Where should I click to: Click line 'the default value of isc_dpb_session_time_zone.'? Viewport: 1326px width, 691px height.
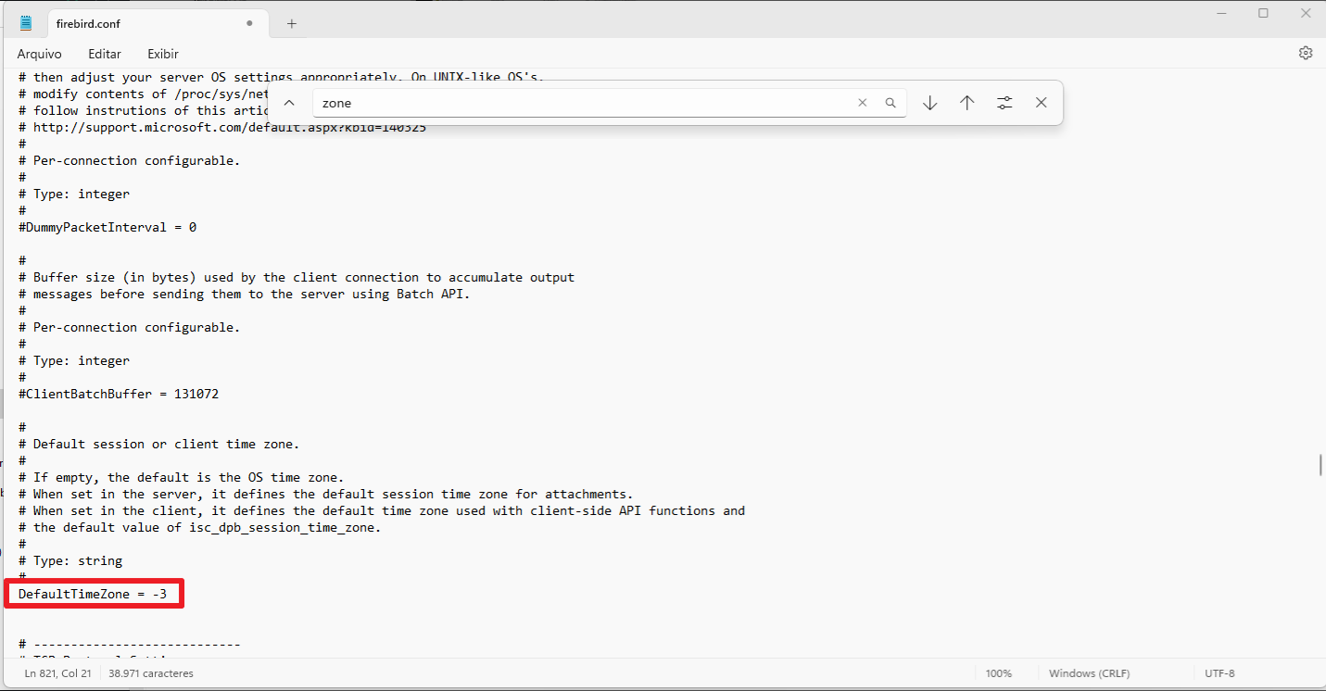pyautogui.click(x=200, y=527)
